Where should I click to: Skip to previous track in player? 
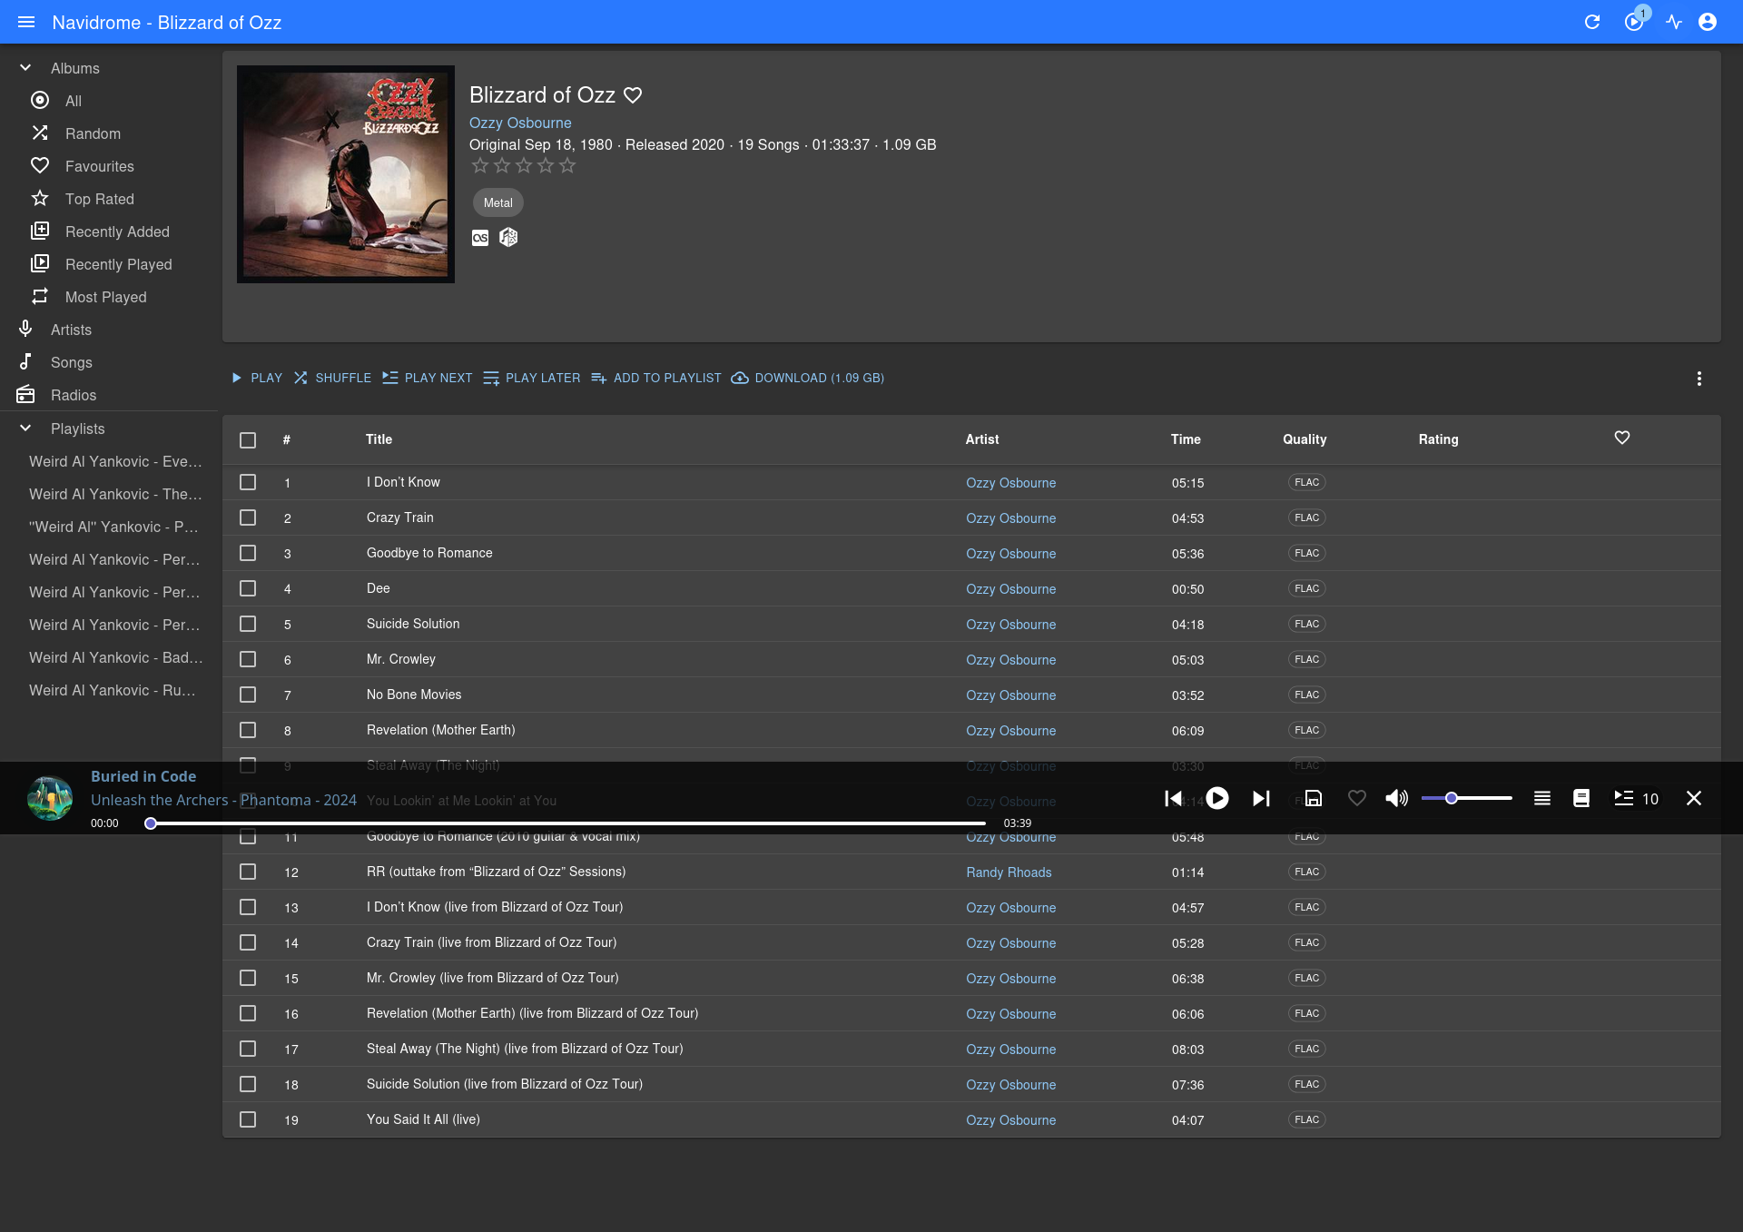pos(1174,798)
